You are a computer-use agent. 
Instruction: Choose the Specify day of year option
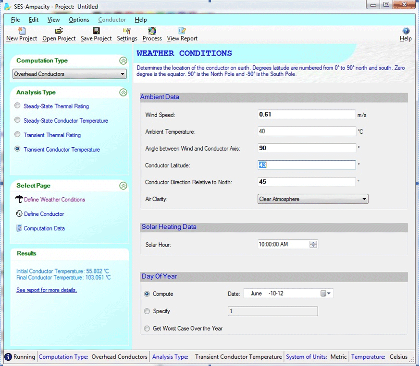coord(147,311)
